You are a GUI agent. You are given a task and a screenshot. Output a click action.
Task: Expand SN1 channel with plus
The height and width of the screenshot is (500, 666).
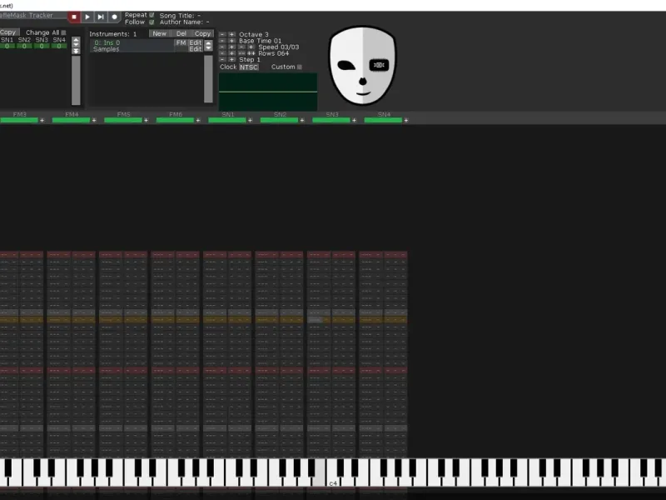[x=251, y=121]
